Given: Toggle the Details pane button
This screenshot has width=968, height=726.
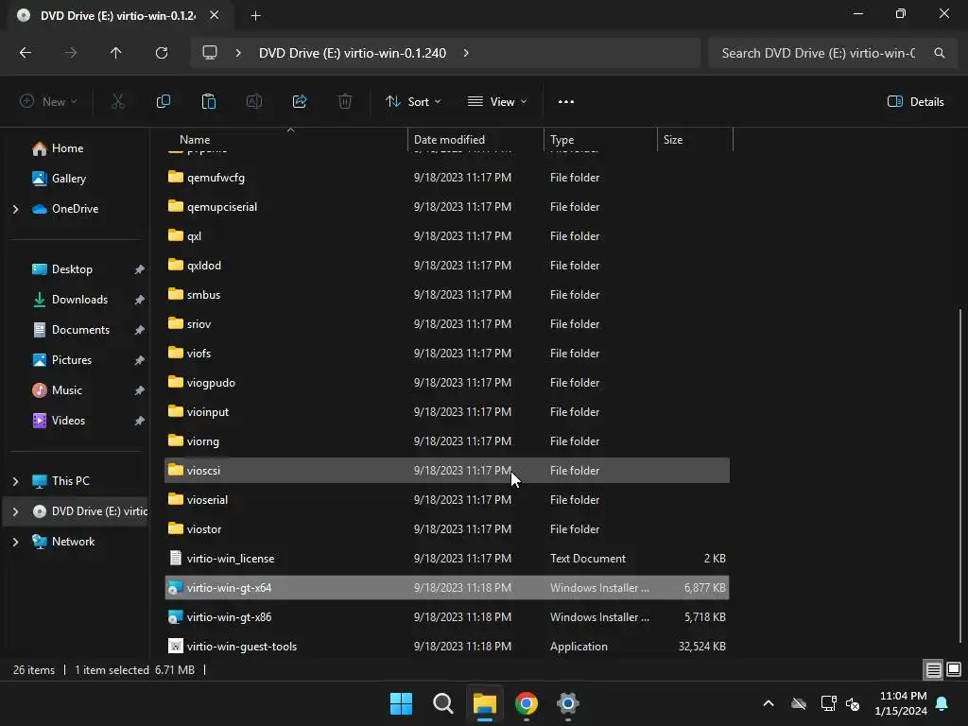Looking at the screenshot, I should tap(915, 102).
